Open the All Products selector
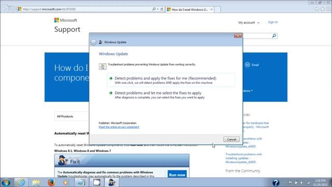The height and width of the screenshot is (187, 332). click(x=72, y=116)
